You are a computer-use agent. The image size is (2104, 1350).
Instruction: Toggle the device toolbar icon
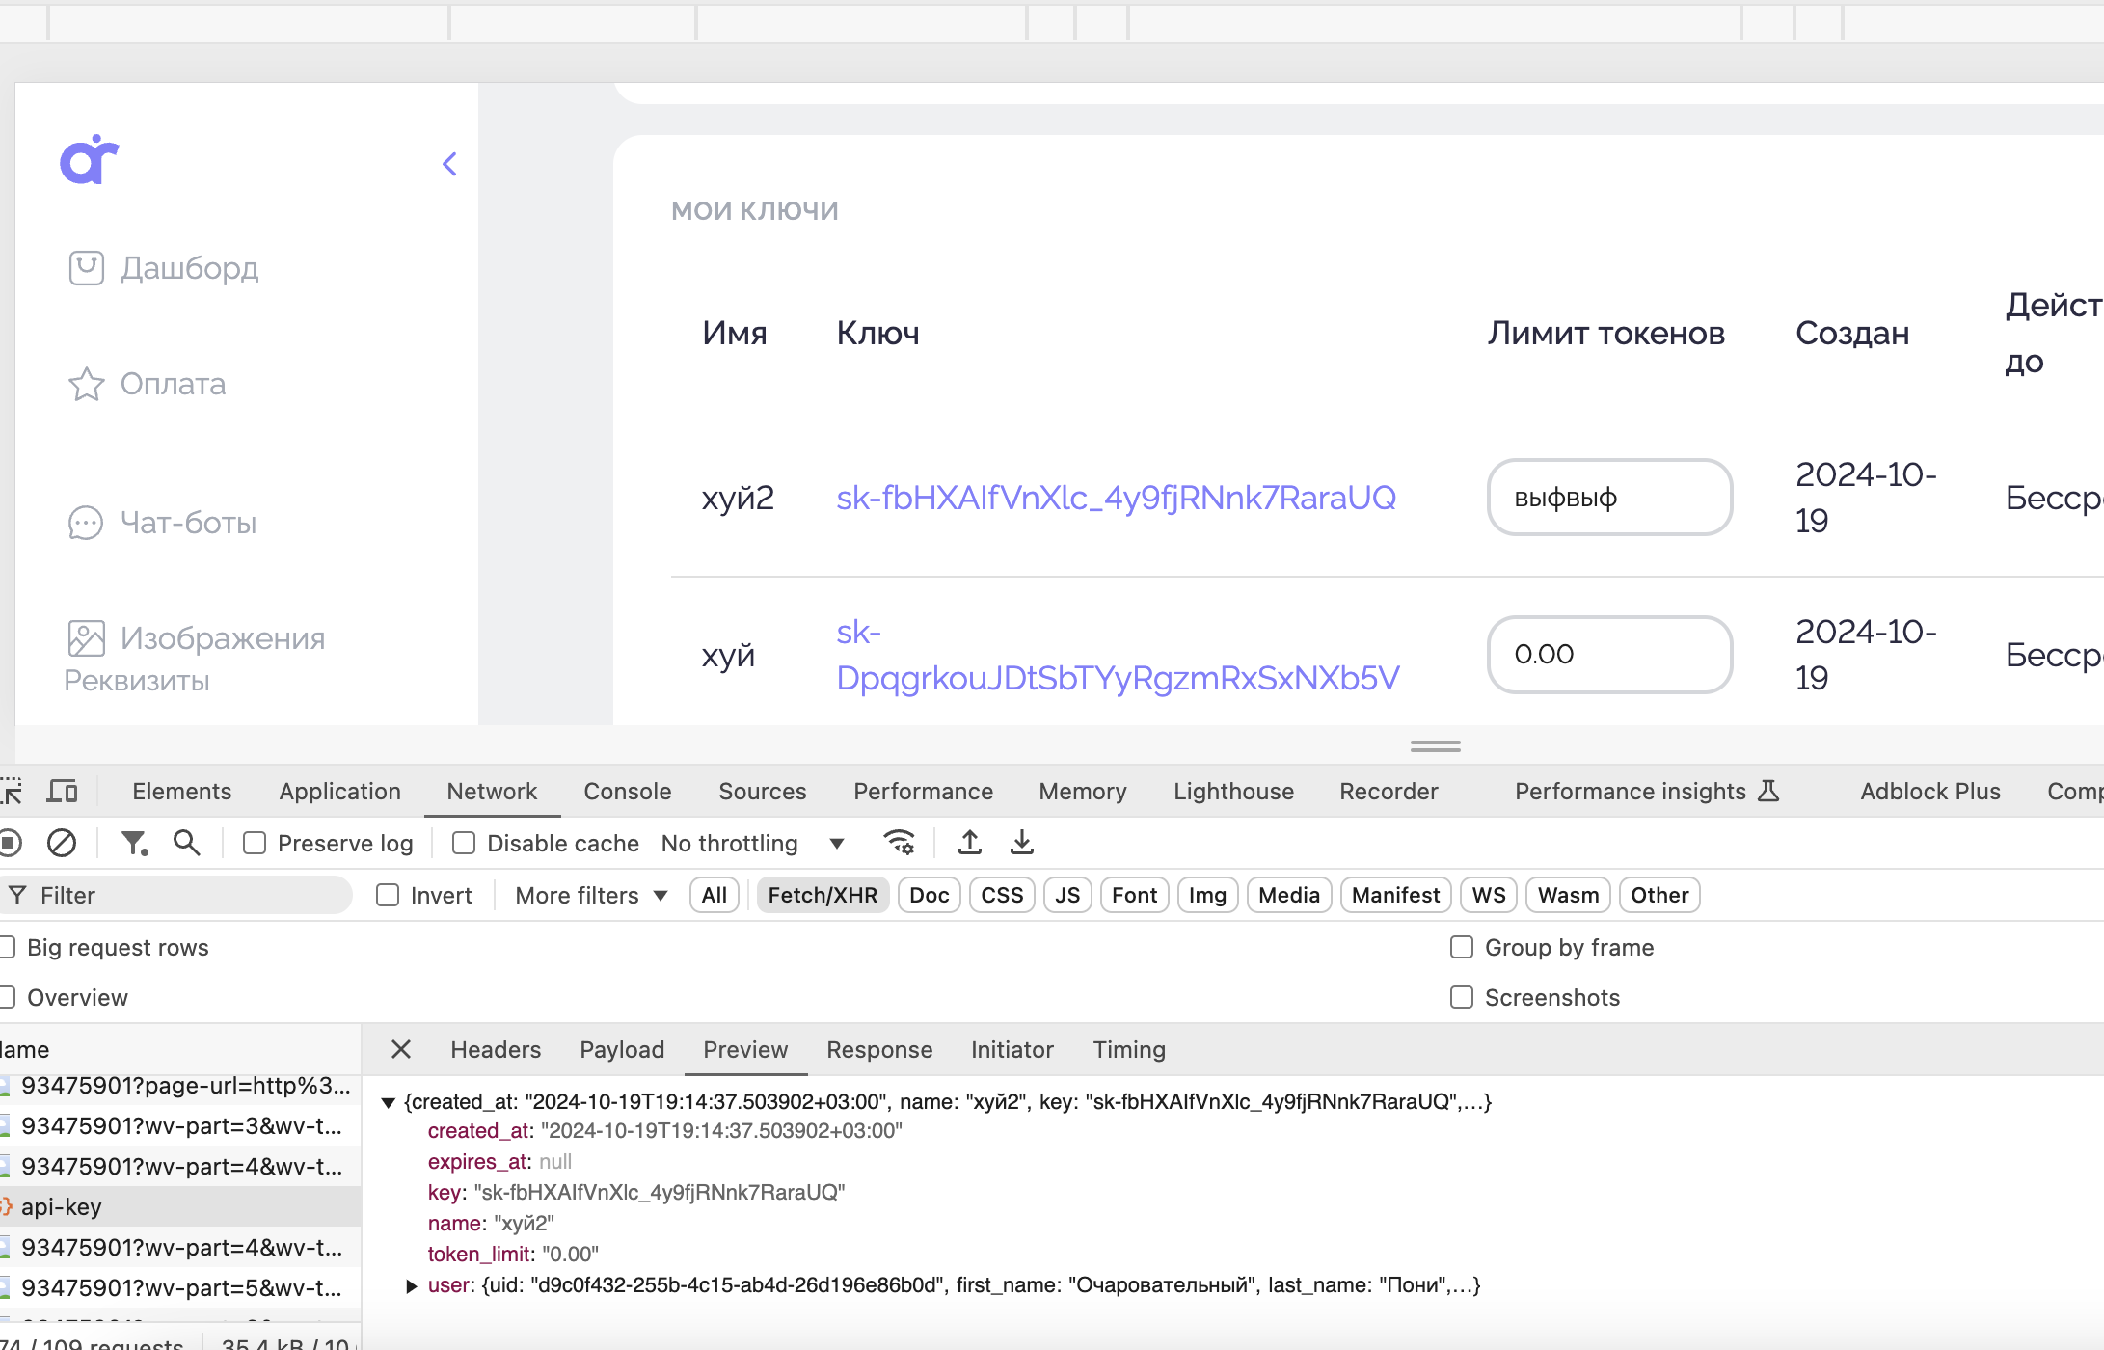63,792
